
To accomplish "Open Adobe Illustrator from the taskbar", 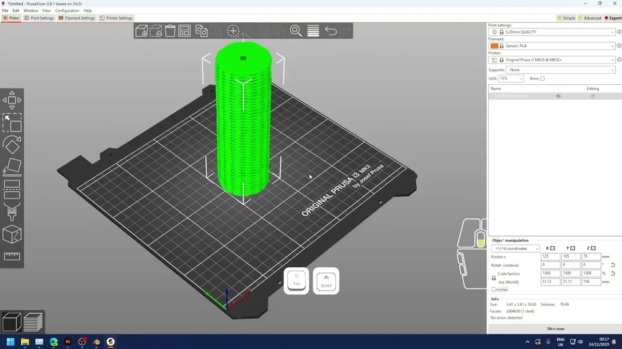I will click(x=68, y=342).
